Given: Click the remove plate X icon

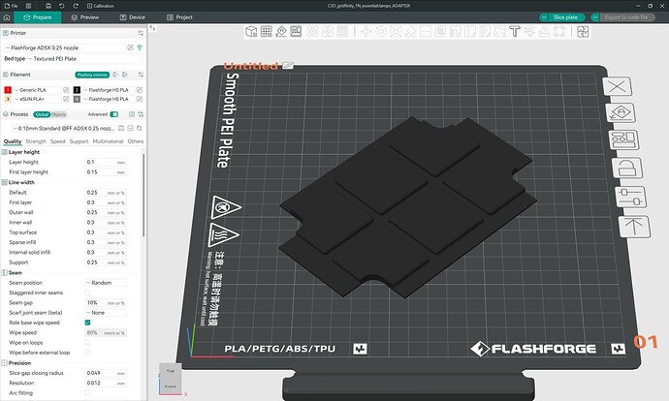Looking at the screenshot, I should coord(617,87).
